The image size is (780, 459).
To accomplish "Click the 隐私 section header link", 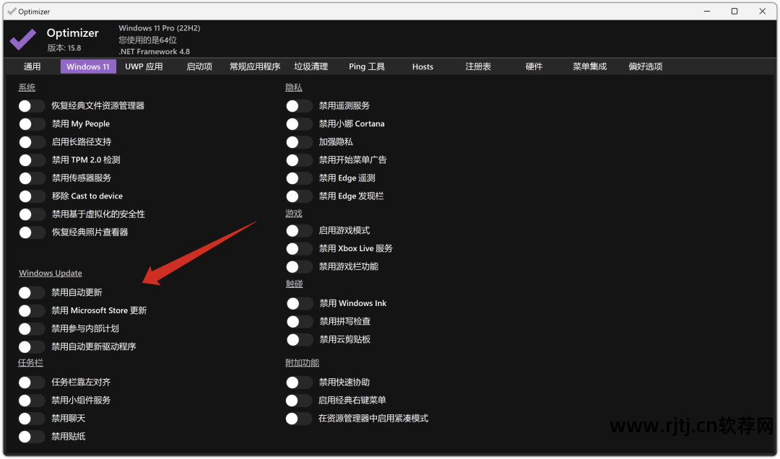I will coord(293,87).
